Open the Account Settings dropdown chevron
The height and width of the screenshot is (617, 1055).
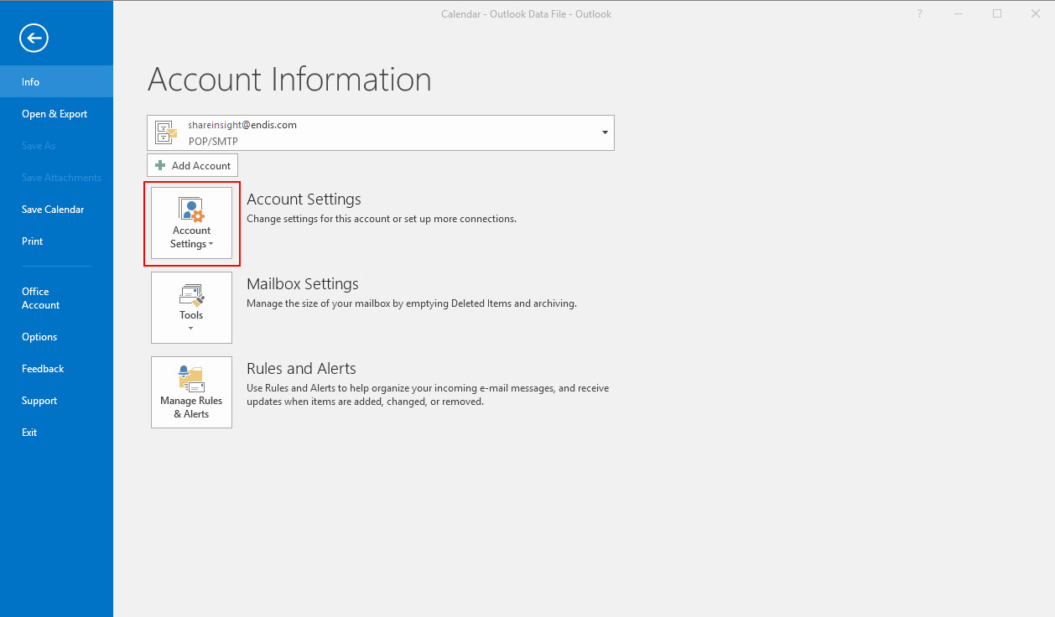pyautogui.click(x=210, y=244)
